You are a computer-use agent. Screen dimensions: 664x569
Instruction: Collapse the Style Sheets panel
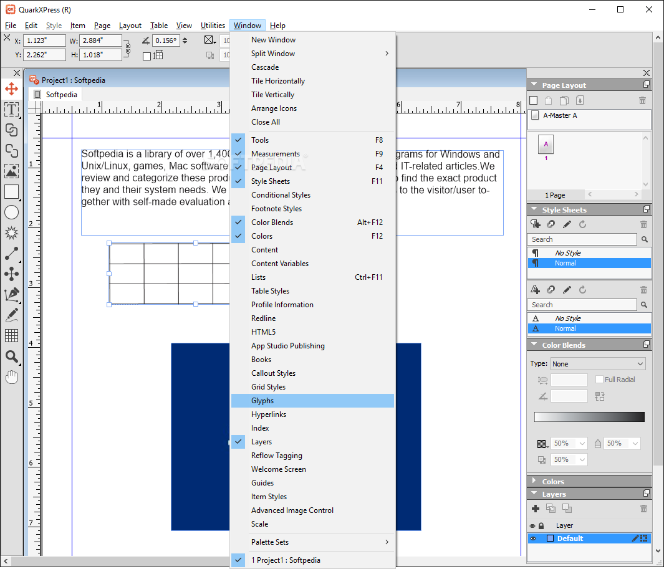(534, 209)
